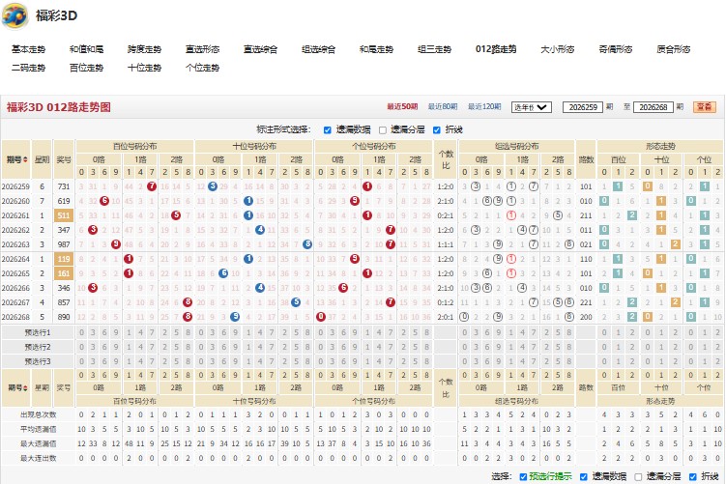Screen dimensions: 726x484
Task: Click highlighted prize number 119
Action: (x=64, y=259)
